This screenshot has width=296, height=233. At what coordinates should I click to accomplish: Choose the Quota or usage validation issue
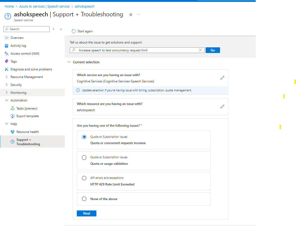click(x=84, y=157)
